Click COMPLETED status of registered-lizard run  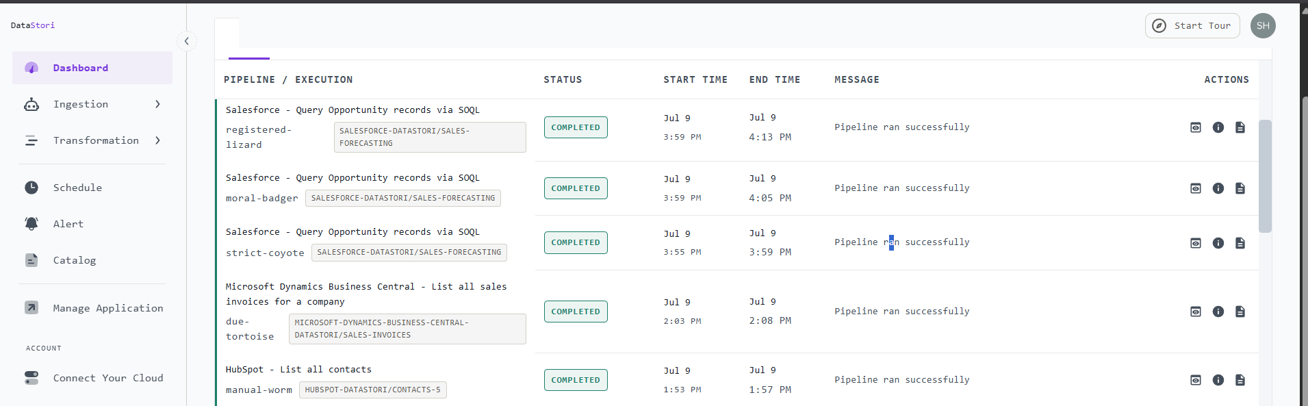[x=576, y=127]
